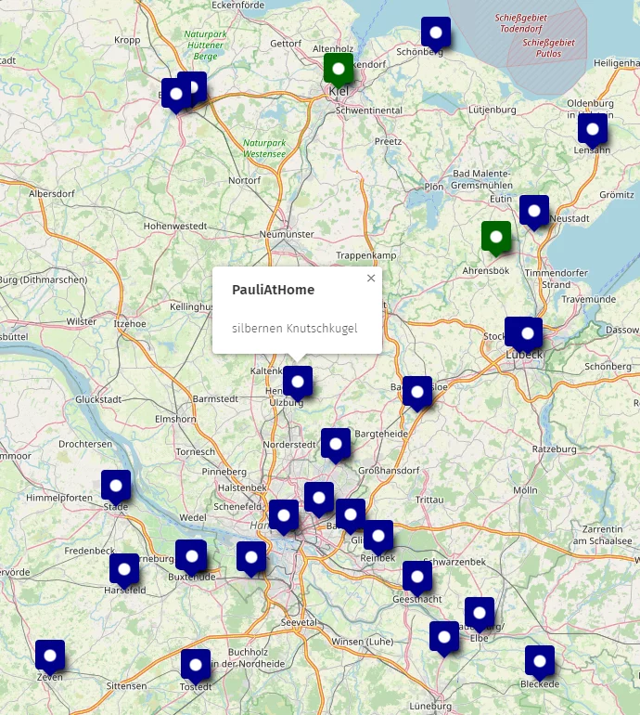Open the blue marker at Reinbek

pyautogui.click(x=378, y=536)
